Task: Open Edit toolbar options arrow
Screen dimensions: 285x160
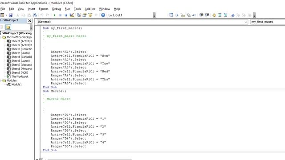Action: coord(254,15)
